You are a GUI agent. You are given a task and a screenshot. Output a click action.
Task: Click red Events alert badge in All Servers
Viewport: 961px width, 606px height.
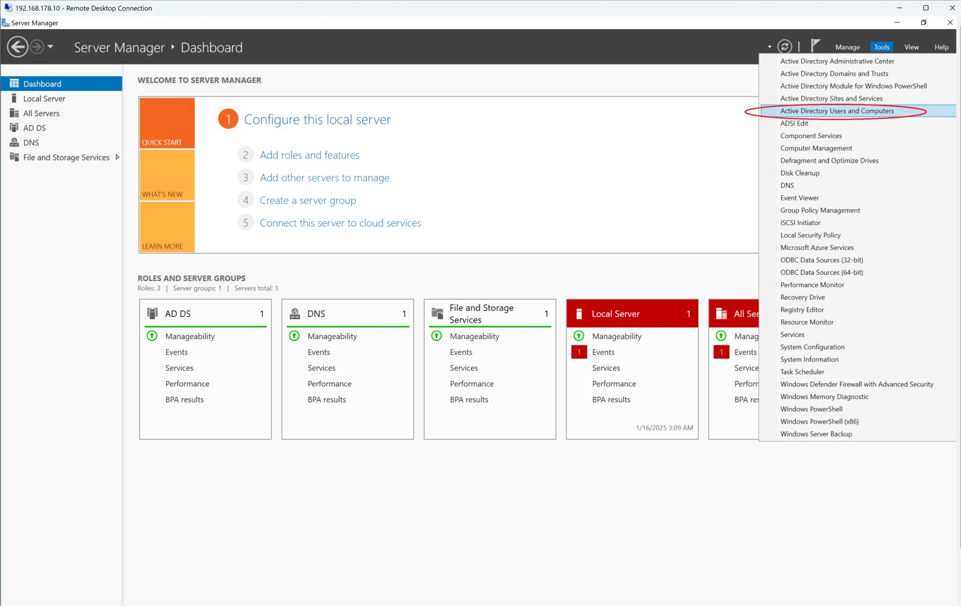click(721, 352)
